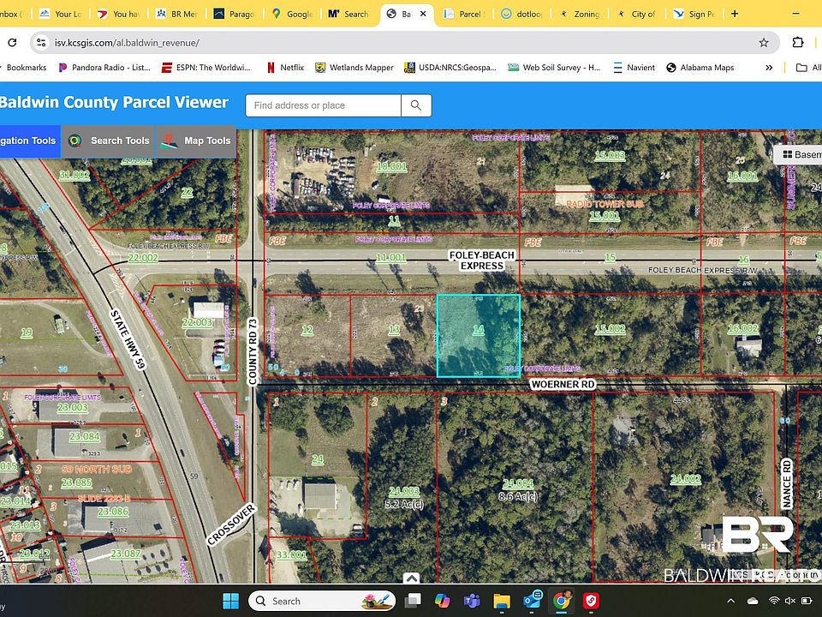Close the active Baldwin parcel viewer tab
This screenshot has width=822, height=617.
pyautogui.click(x=424, y=14)
